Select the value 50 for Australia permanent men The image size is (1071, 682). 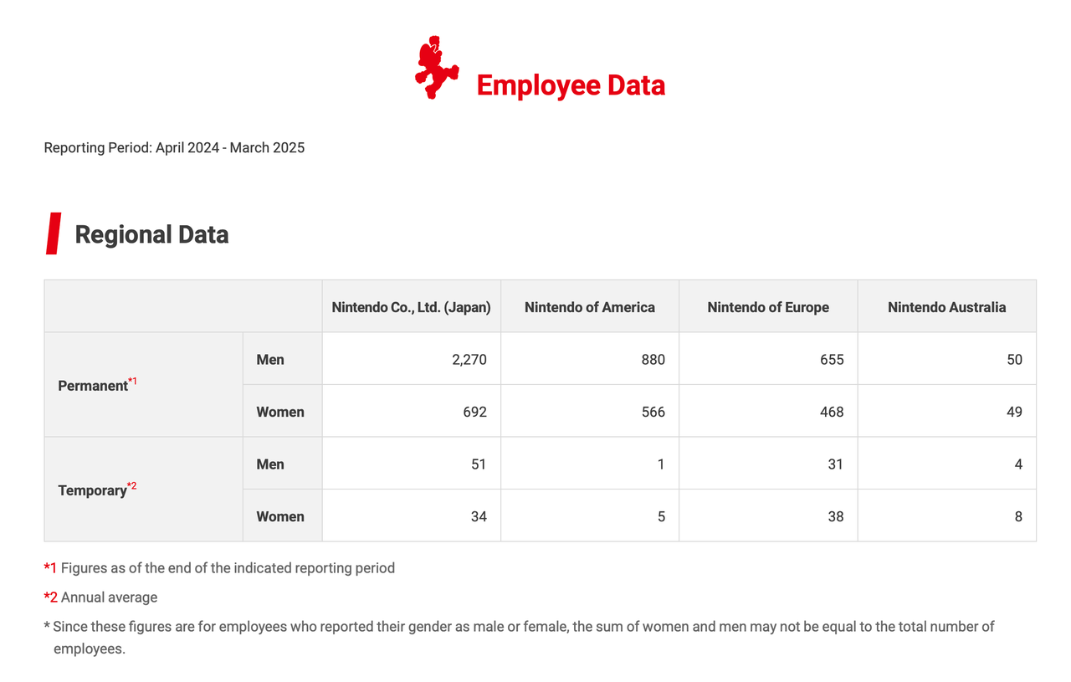click(1014, 360)
